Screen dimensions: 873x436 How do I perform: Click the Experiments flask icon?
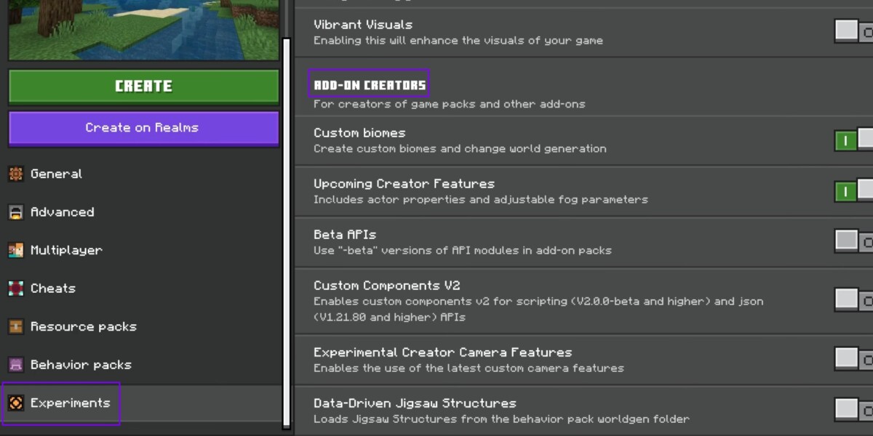click(17, 403)
